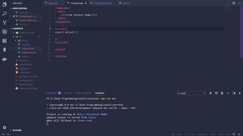243x136 pixels.
Task: Open the Extensions view
Action: [x=5, y=41]
